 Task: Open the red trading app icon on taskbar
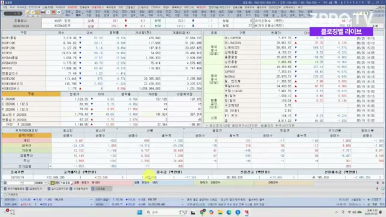[247, 212]
